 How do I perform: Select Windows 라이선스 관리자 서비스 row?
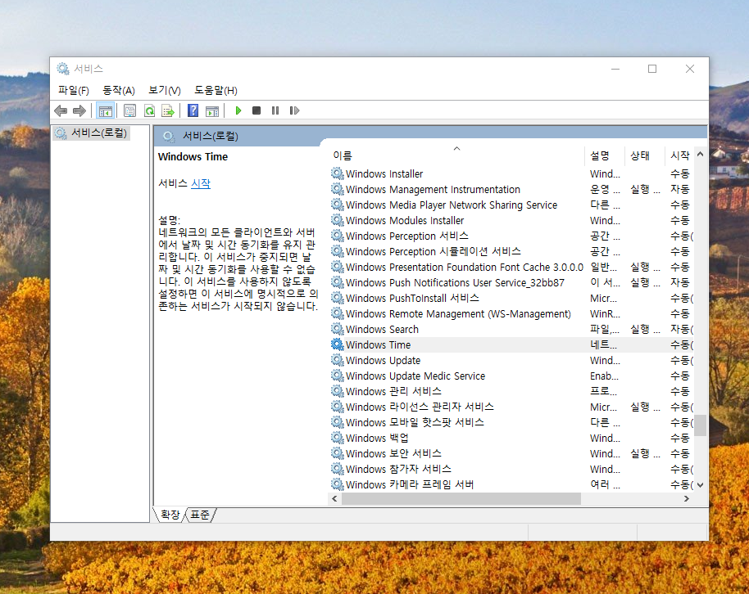point(511,407)
